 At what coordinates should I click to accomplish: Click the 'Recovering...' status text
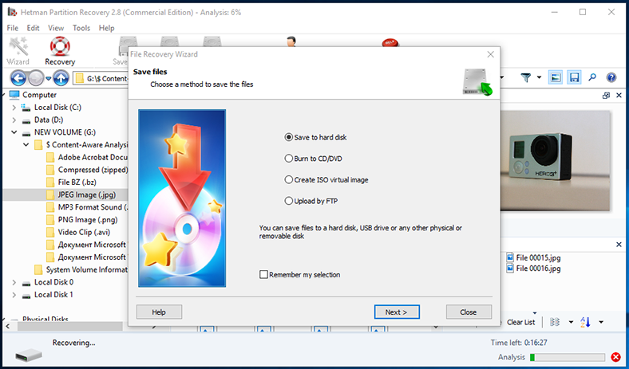tap(73, 343)
